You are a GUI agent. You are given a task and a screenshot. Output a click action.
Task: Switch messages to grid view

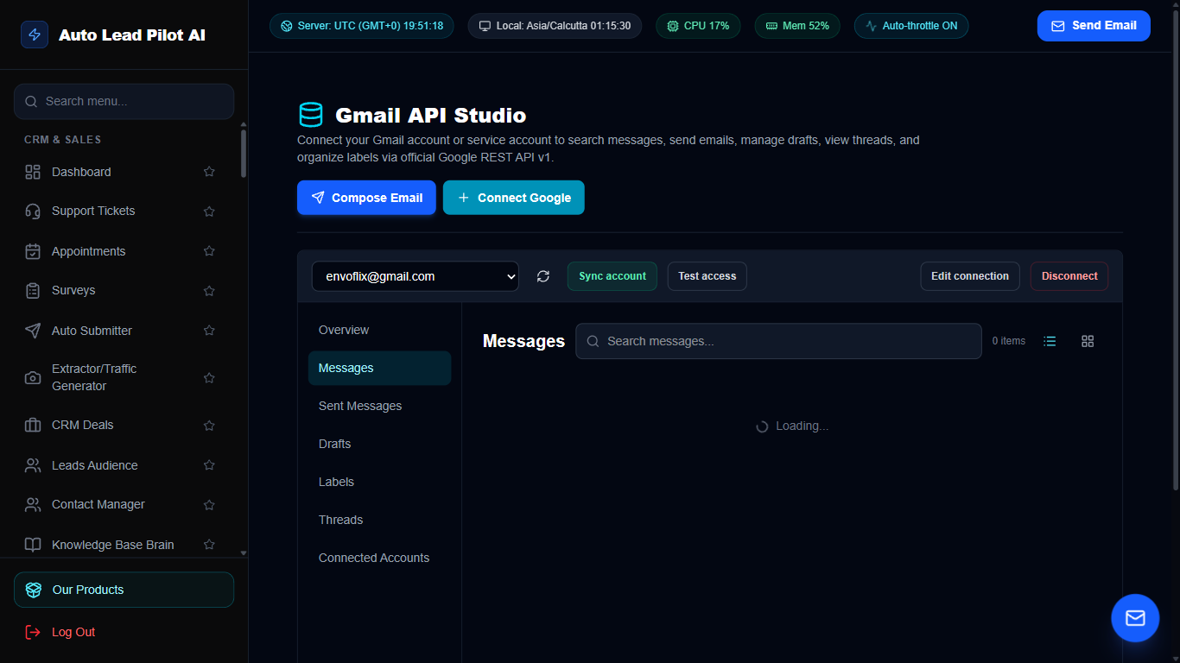click(1088, 341)
